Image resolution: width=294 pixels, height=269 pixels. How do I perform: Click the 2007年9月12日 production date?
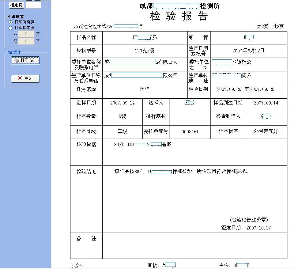248,51
